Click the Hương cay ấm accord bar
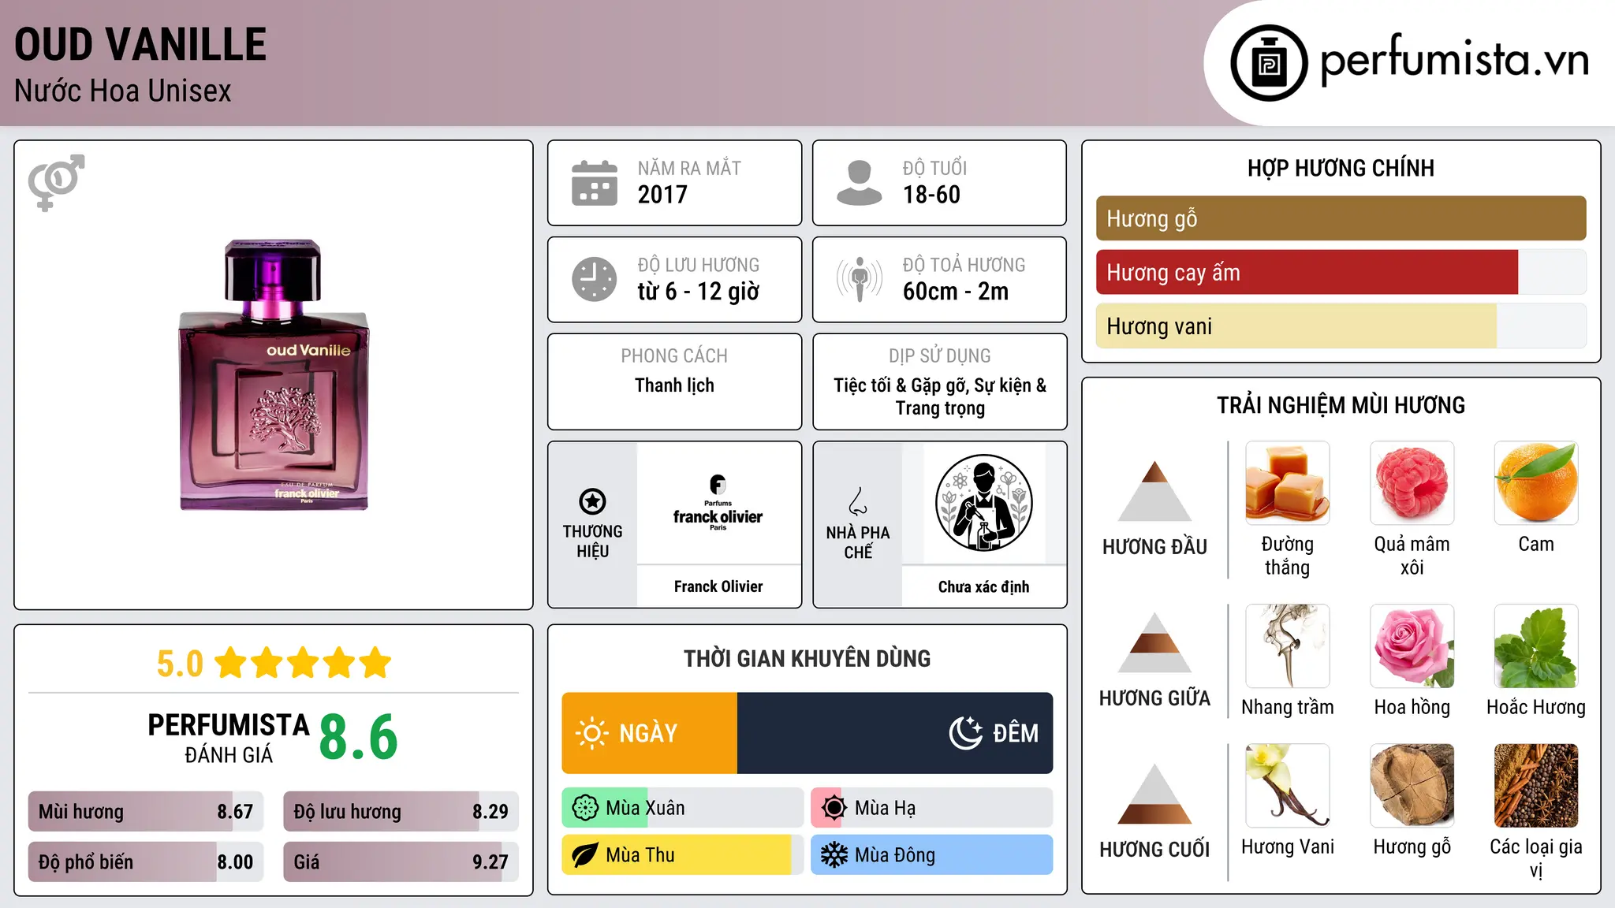 tap(1341, 272)
